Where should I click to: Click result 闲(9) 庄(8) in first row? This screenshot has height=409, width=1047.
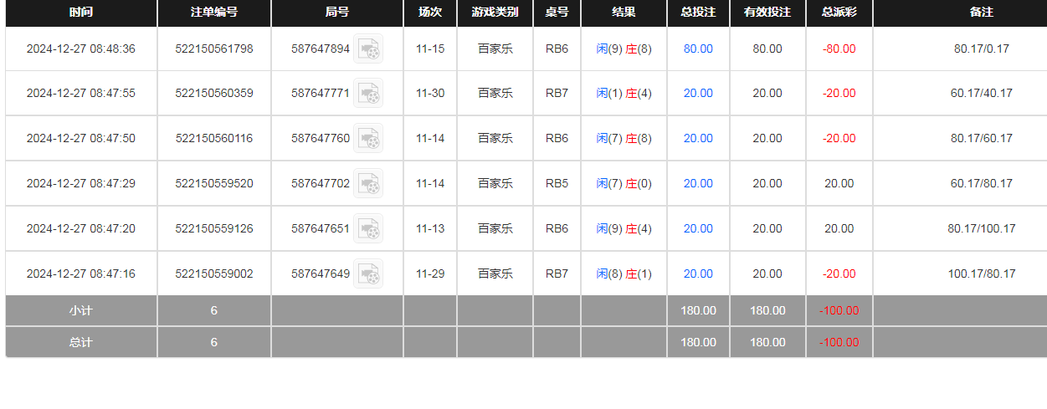coord(624,49)
